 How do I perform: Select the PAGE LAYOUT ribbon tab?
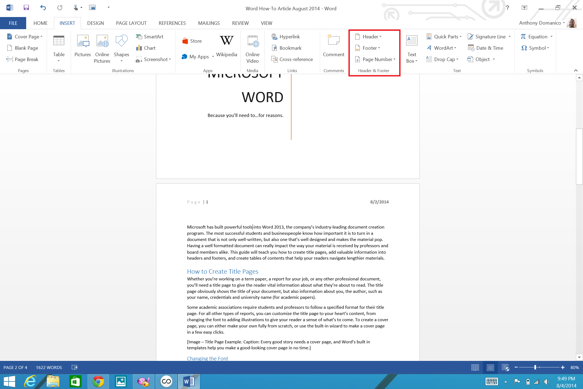click(131, 23)
